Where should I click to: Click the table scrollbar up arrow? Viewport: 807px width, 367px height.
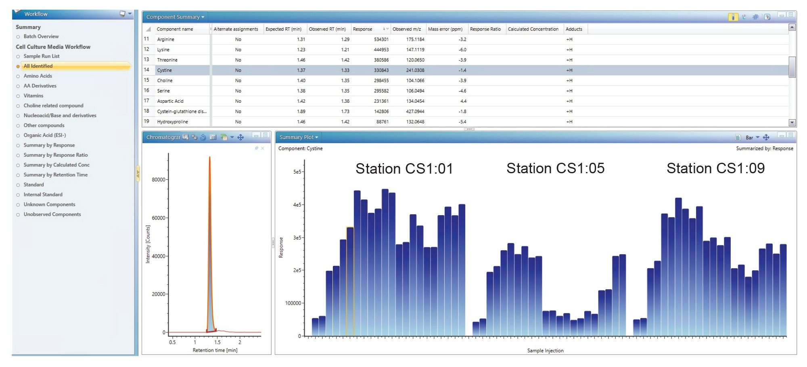pos(792,27)
